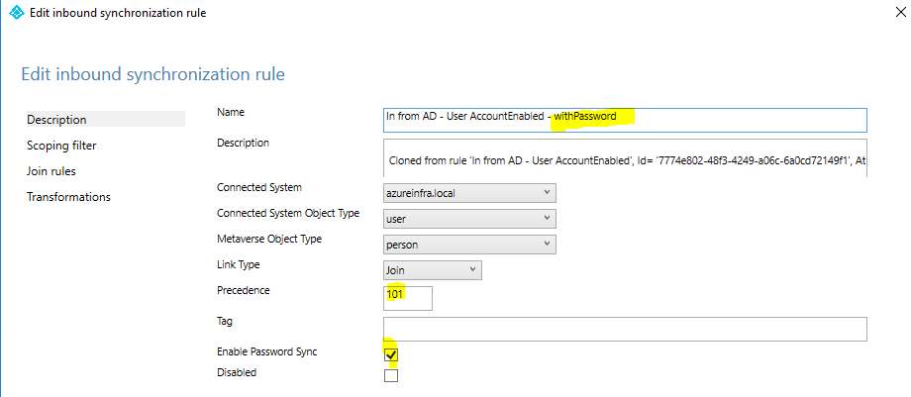Click the Link Type dropdown chevron
This screenshot has width=911, height=397.
point(472,269)
